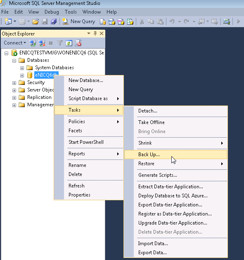
Task: Choose Import Data...
Action: [x=176, y=244]
